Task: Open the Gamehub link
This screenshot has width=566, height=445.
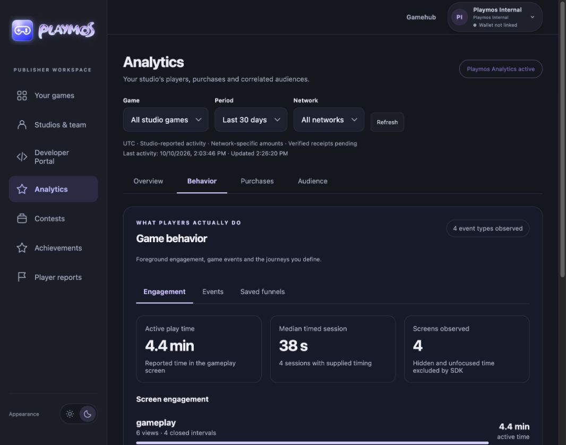Action: tap(421, 17)
